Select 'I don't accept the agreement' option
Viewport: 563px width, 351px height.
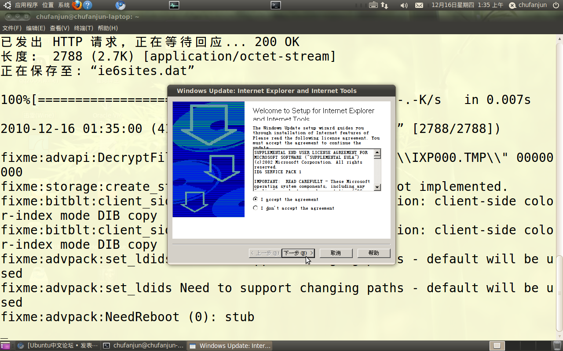[x=256, y=208]
